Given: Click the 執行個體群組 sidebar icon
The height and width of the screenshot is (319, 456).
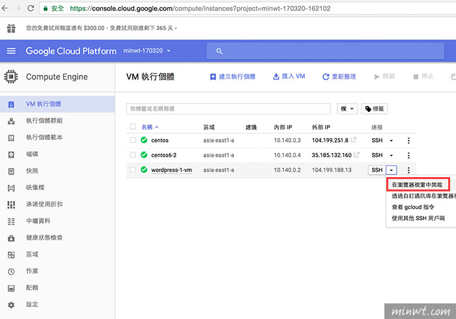Looking at the screenshot, I should click(11, 121).
